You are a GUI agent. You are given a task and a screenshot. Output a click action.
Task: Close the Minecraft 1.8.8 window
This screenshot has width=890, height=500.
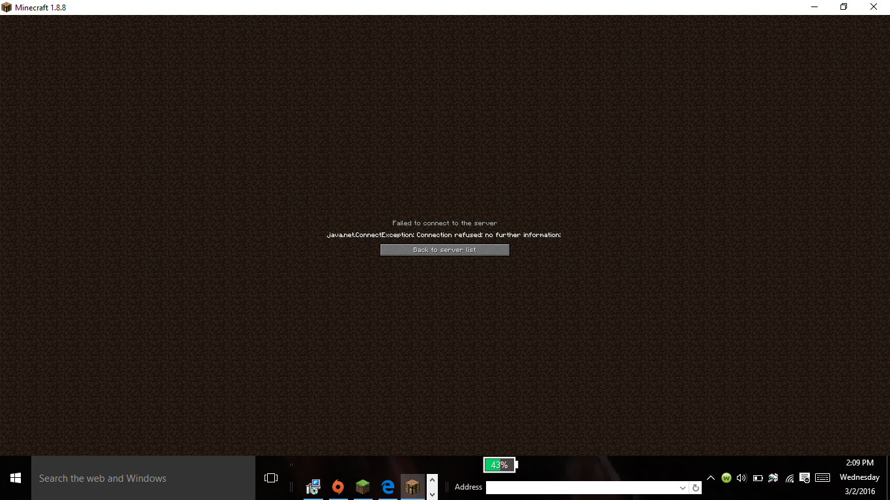tap(874, 7)
